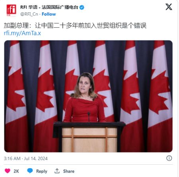Image resolution: width=179 pixels, height=177 pixels.
Task: Click the wooden podium in the photo
Action: tap(89, 137)
